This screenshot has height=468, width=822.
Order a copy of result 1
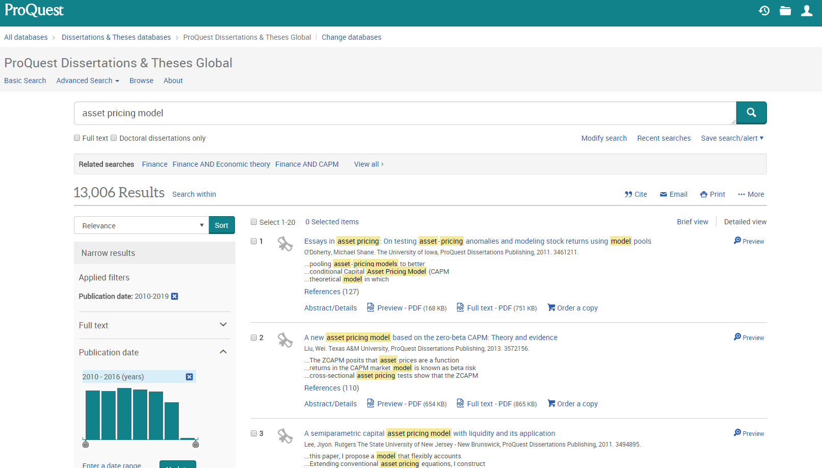(573, 308)
